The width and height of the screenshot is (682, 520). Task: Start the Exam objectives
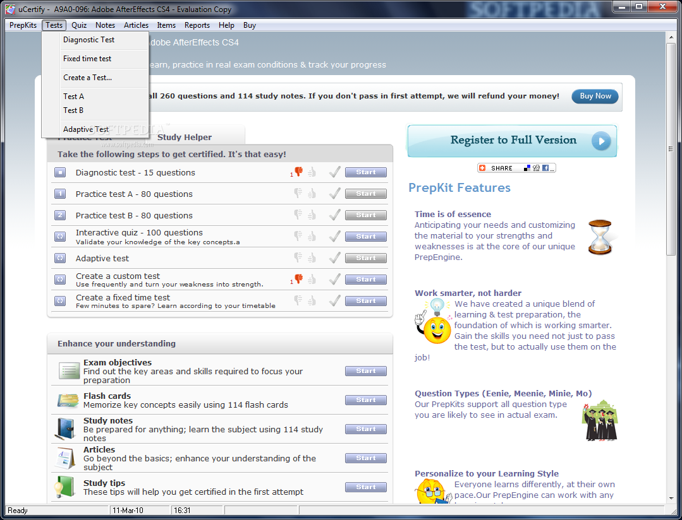point(366,371)
